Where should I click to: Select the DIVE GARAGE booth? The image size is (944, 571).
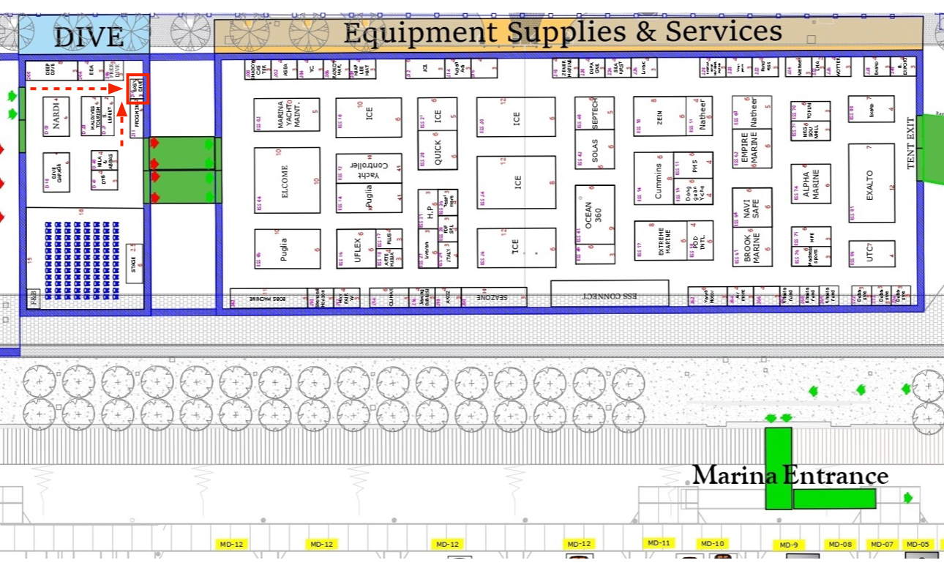coord(57,172)
